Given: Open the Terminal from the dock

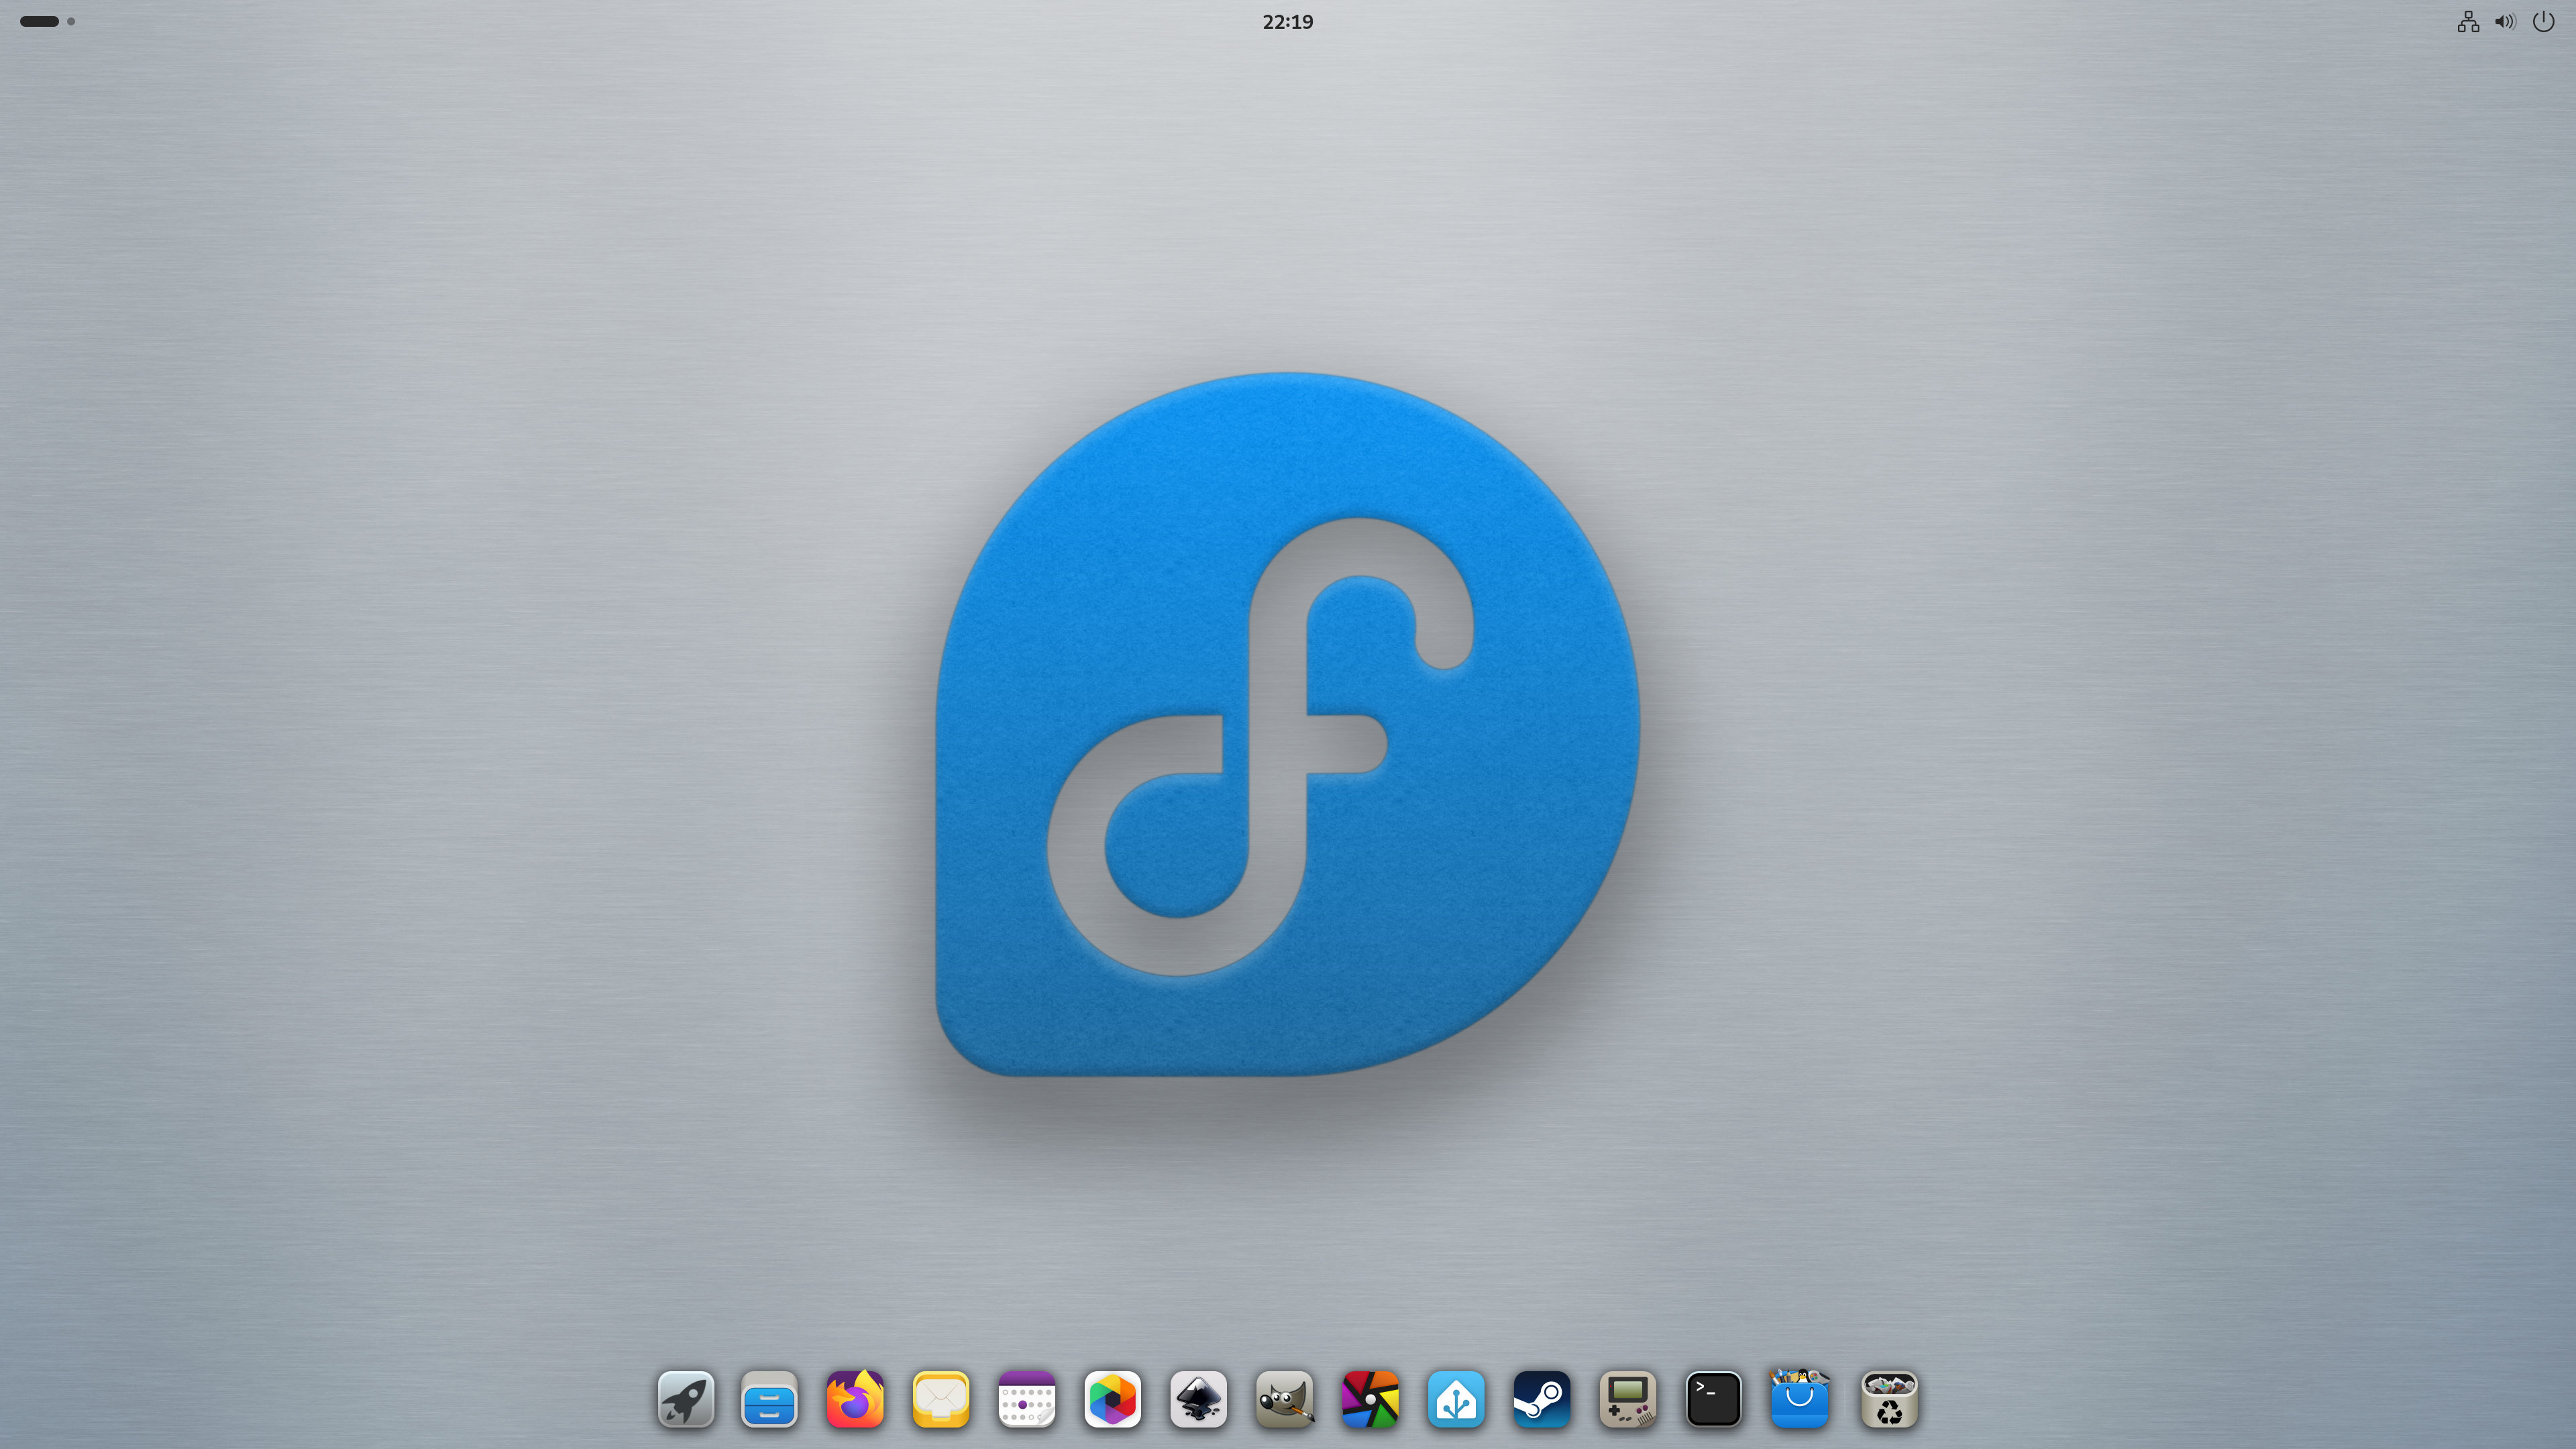Looking at the screenshot, I should coord(1714,1399).
